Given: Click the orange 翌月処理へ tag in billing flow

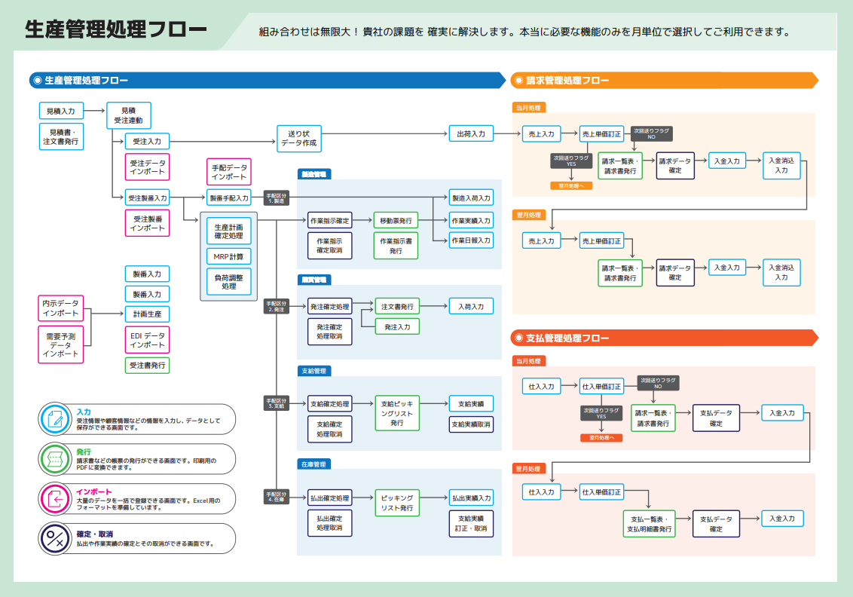Looking at the screenshot, I should click(x=571, y=185).
